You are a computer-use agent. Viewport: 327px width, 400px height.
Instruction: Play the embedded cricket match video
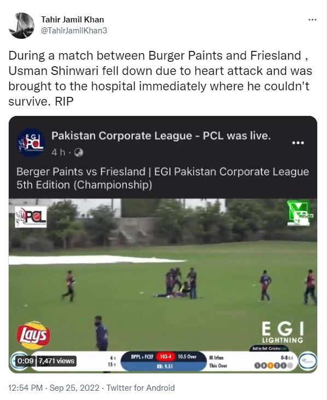coord(163,285)
